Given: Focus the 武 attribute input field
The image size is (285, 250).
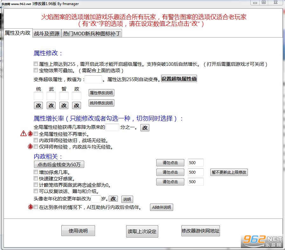Looking at the screenshot, I should [x=51, y=96].
